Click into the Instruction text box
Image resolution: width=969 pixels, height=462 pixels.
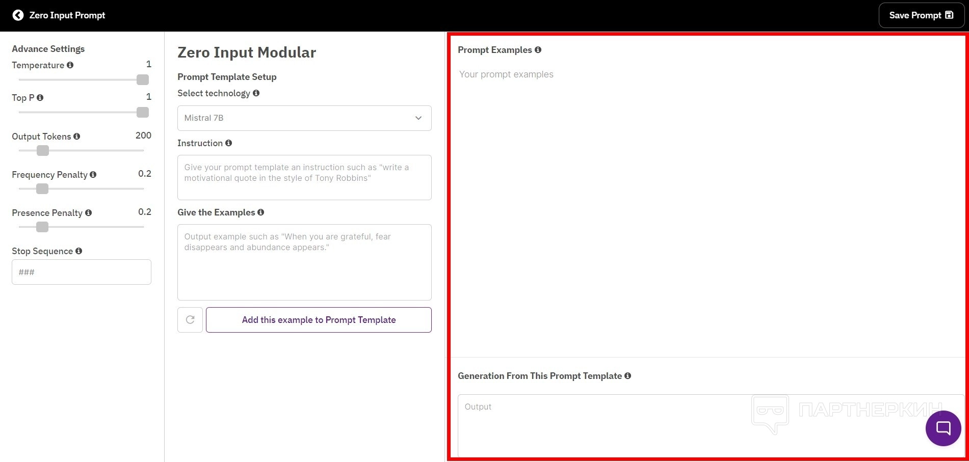tap(304, 177)
